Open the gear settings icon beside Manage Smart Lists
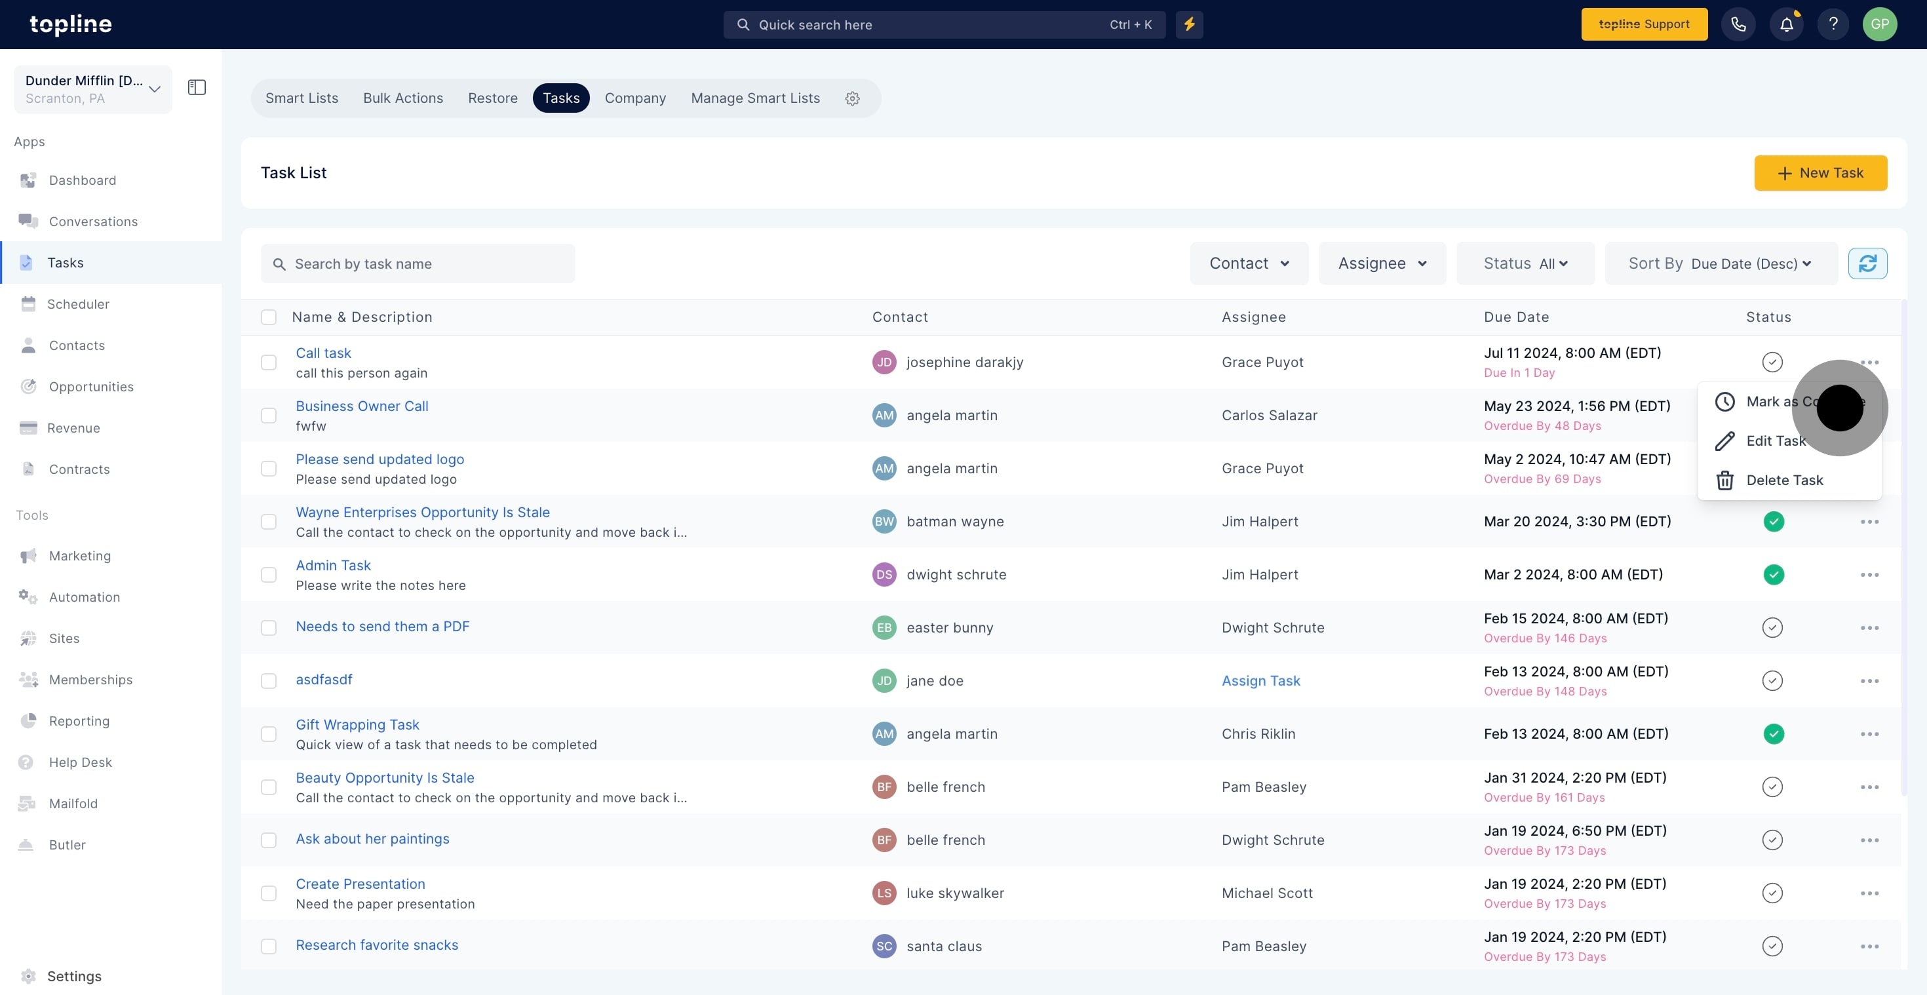Screen dimensions: 1927x995 click(x=852, y=99)
